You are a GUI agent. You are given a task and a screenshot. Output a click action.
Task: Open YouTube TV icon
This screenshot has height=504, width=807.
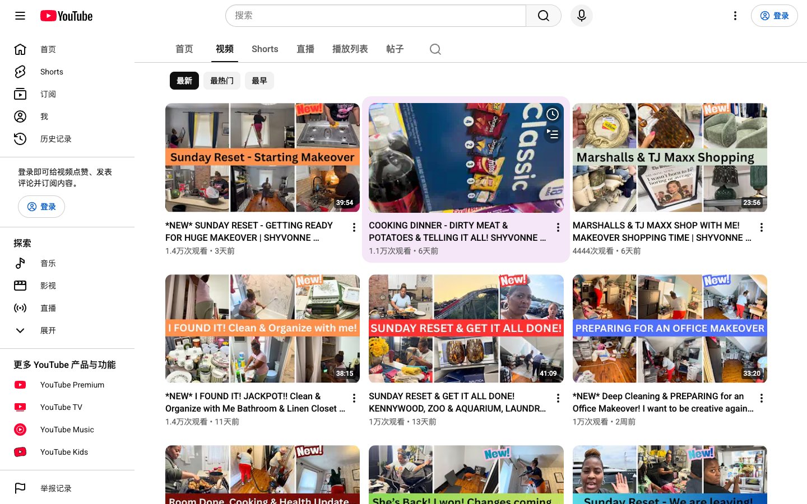tap(20, 407)
